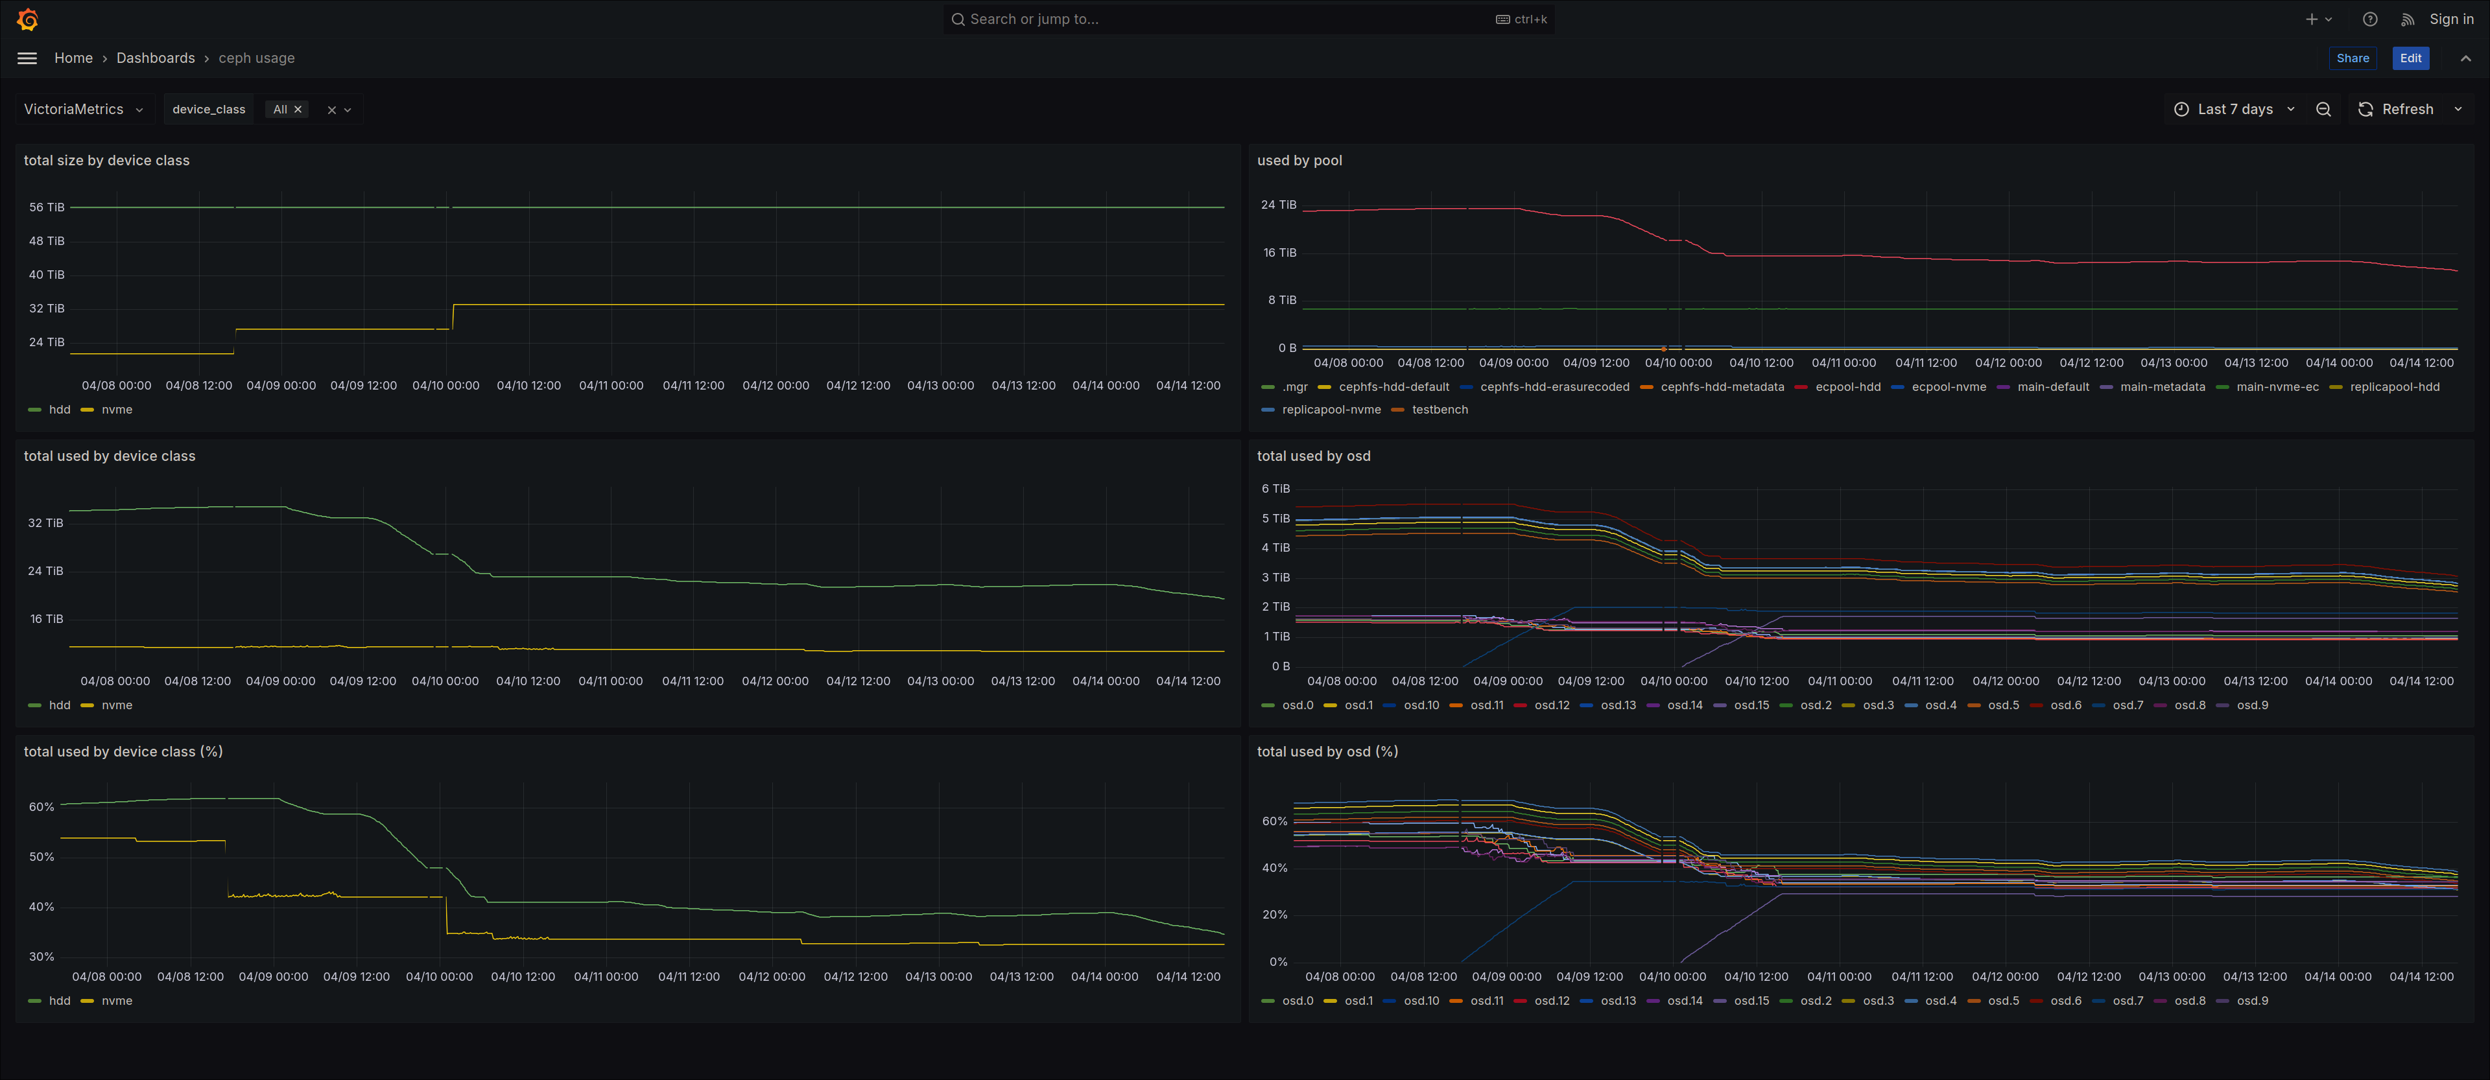Image resolution: width=2490 pixels, height=1080 pixels.
Task: Click the Search or jump to field
Action: (1248, 19)
